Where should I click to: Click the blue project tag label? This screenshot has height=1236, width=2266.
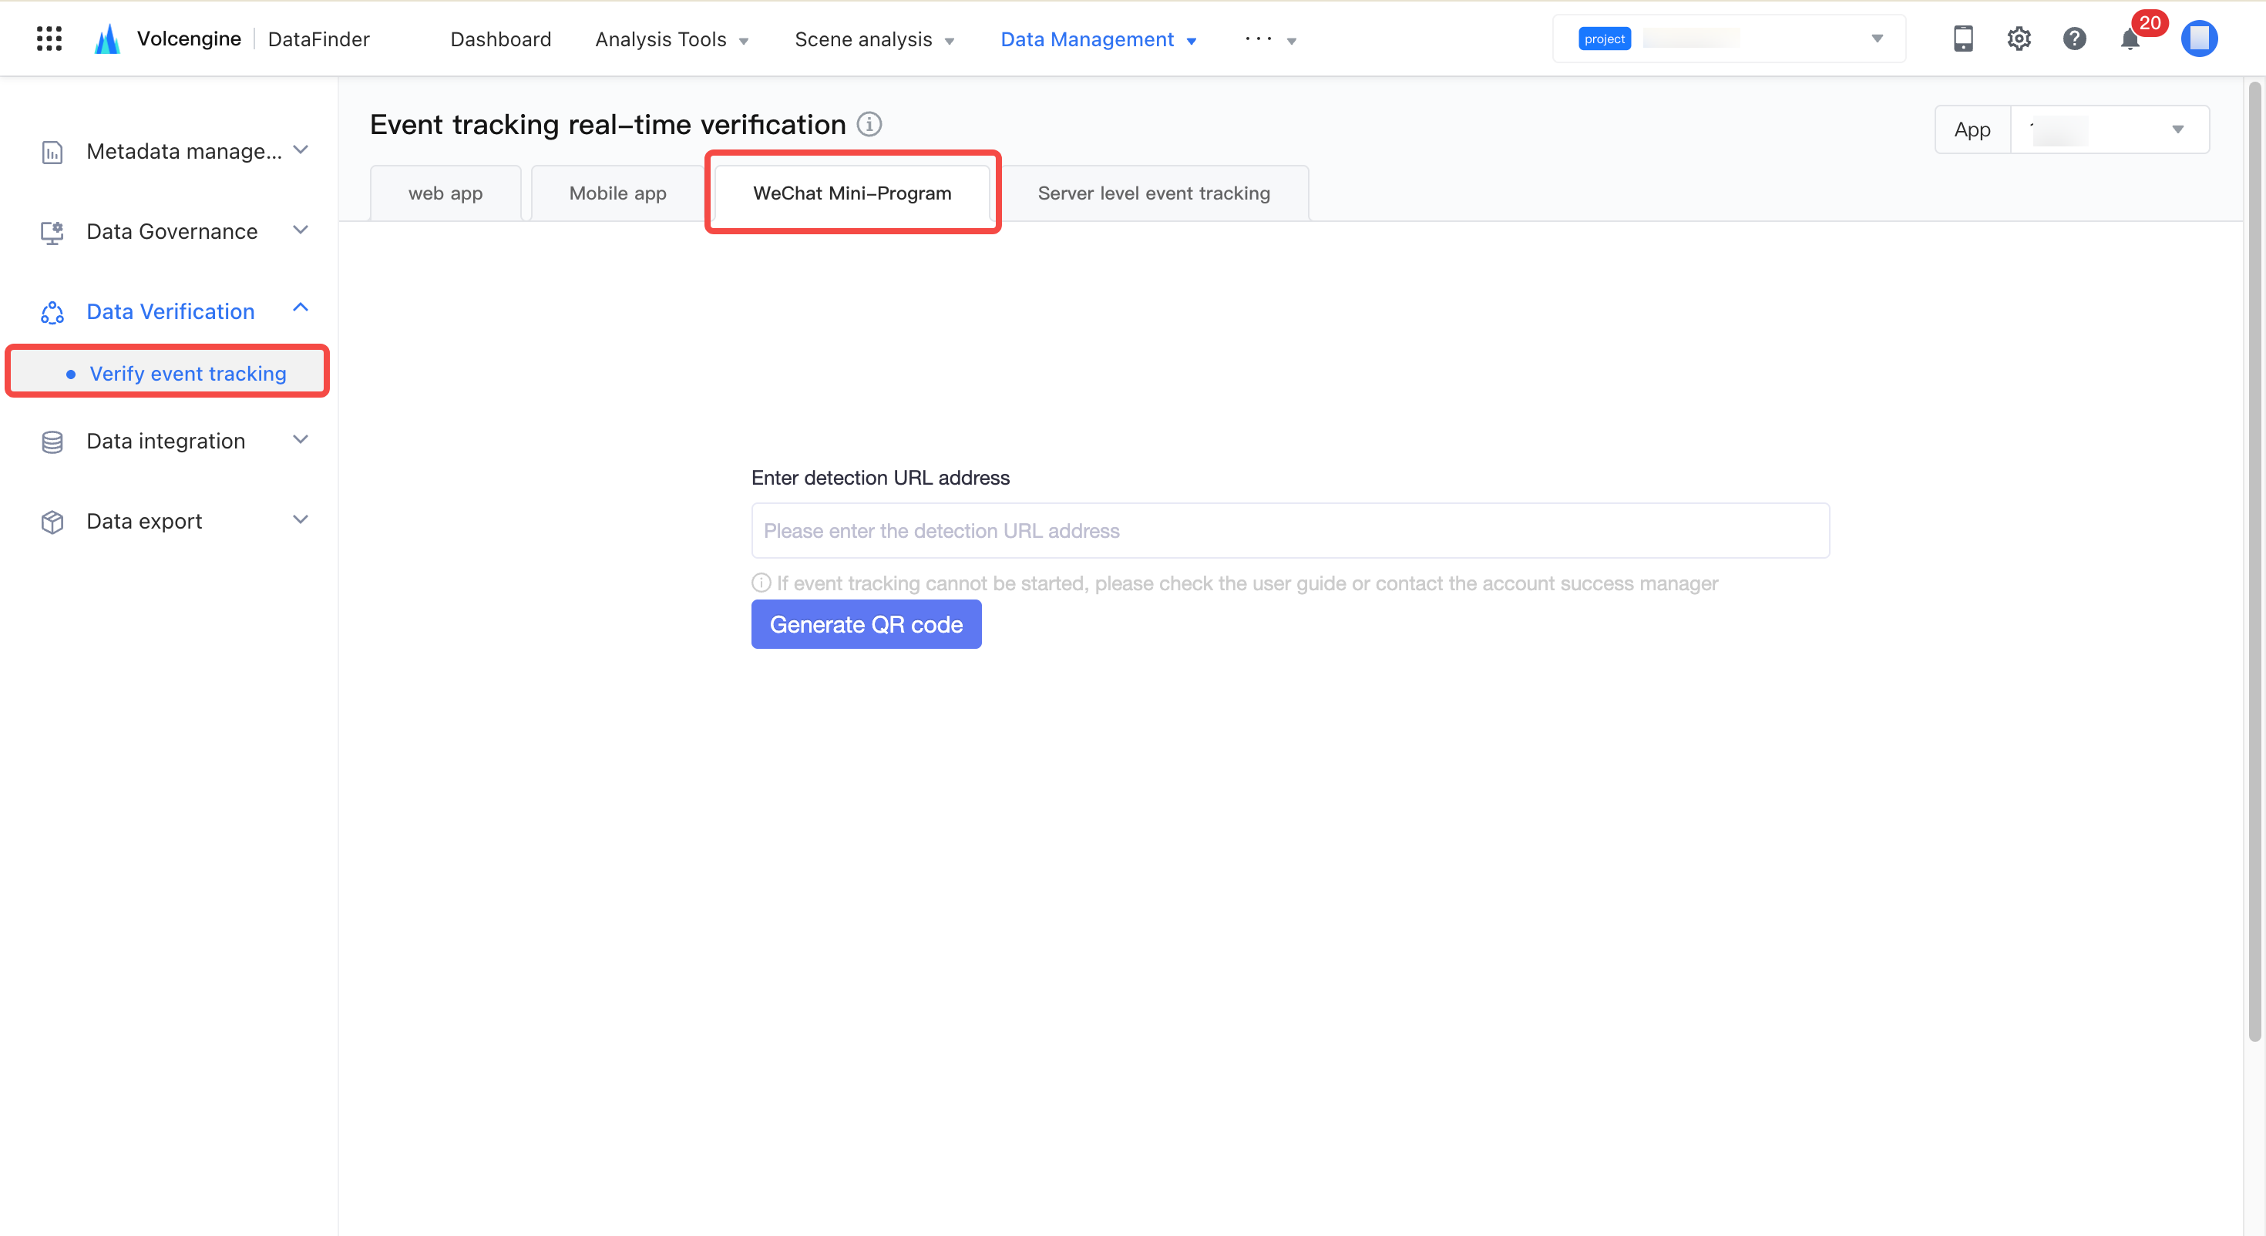1604,39
